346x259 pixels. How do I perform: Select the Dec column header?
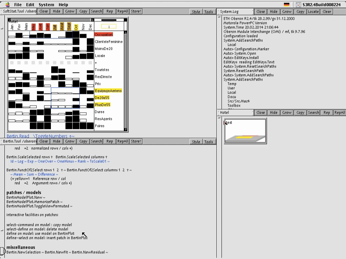90,27
